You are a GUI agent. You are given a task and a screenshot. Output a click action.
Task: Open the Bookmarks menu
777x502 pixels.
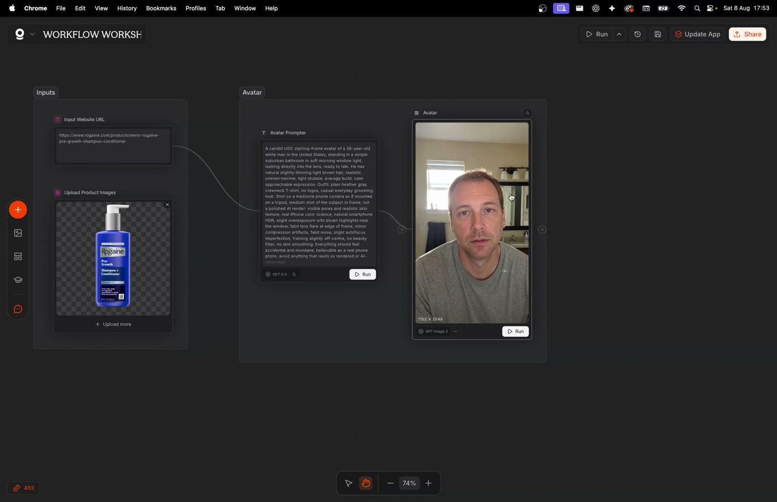(161, 8)
